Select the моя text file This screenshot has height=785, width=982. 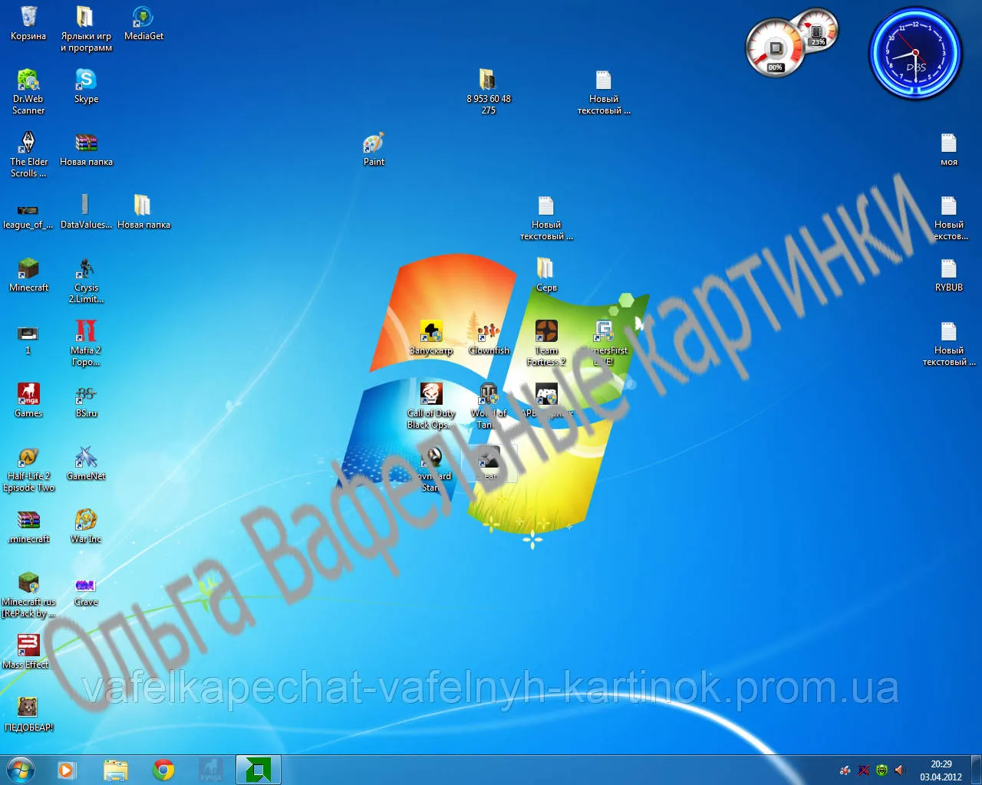click(949, 149)
